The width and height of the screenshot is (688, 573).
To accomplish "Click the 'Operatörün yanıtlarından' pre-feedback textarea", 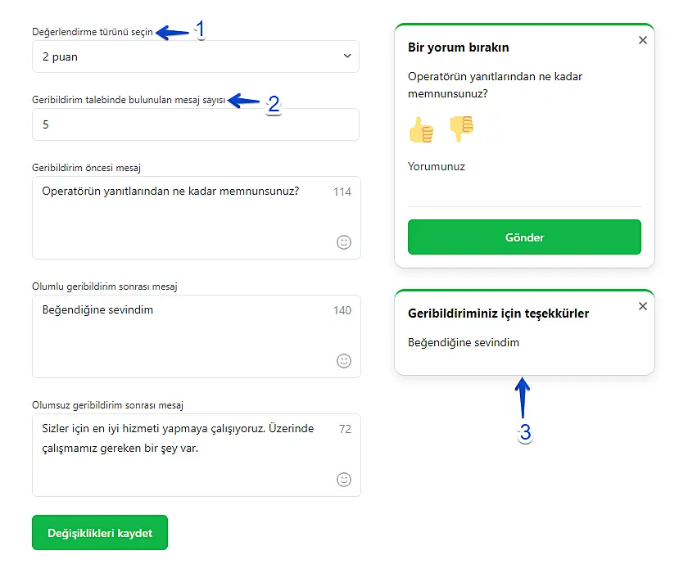I will coord(180,217).
